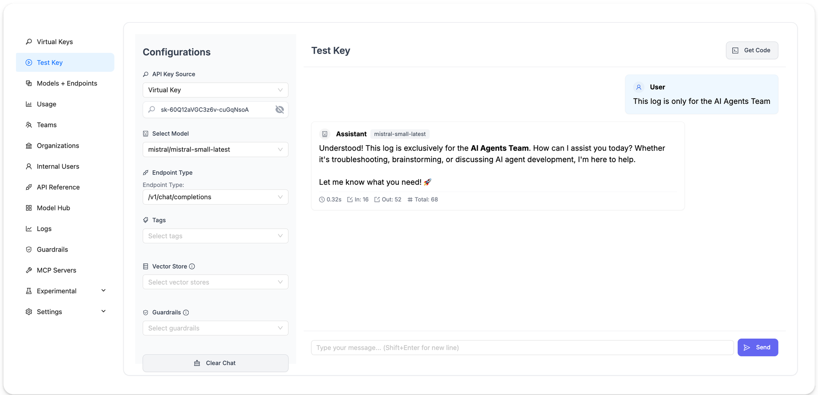The image size is (818, 395).
Task: Open the Teams section
Action: click(46, 125)
